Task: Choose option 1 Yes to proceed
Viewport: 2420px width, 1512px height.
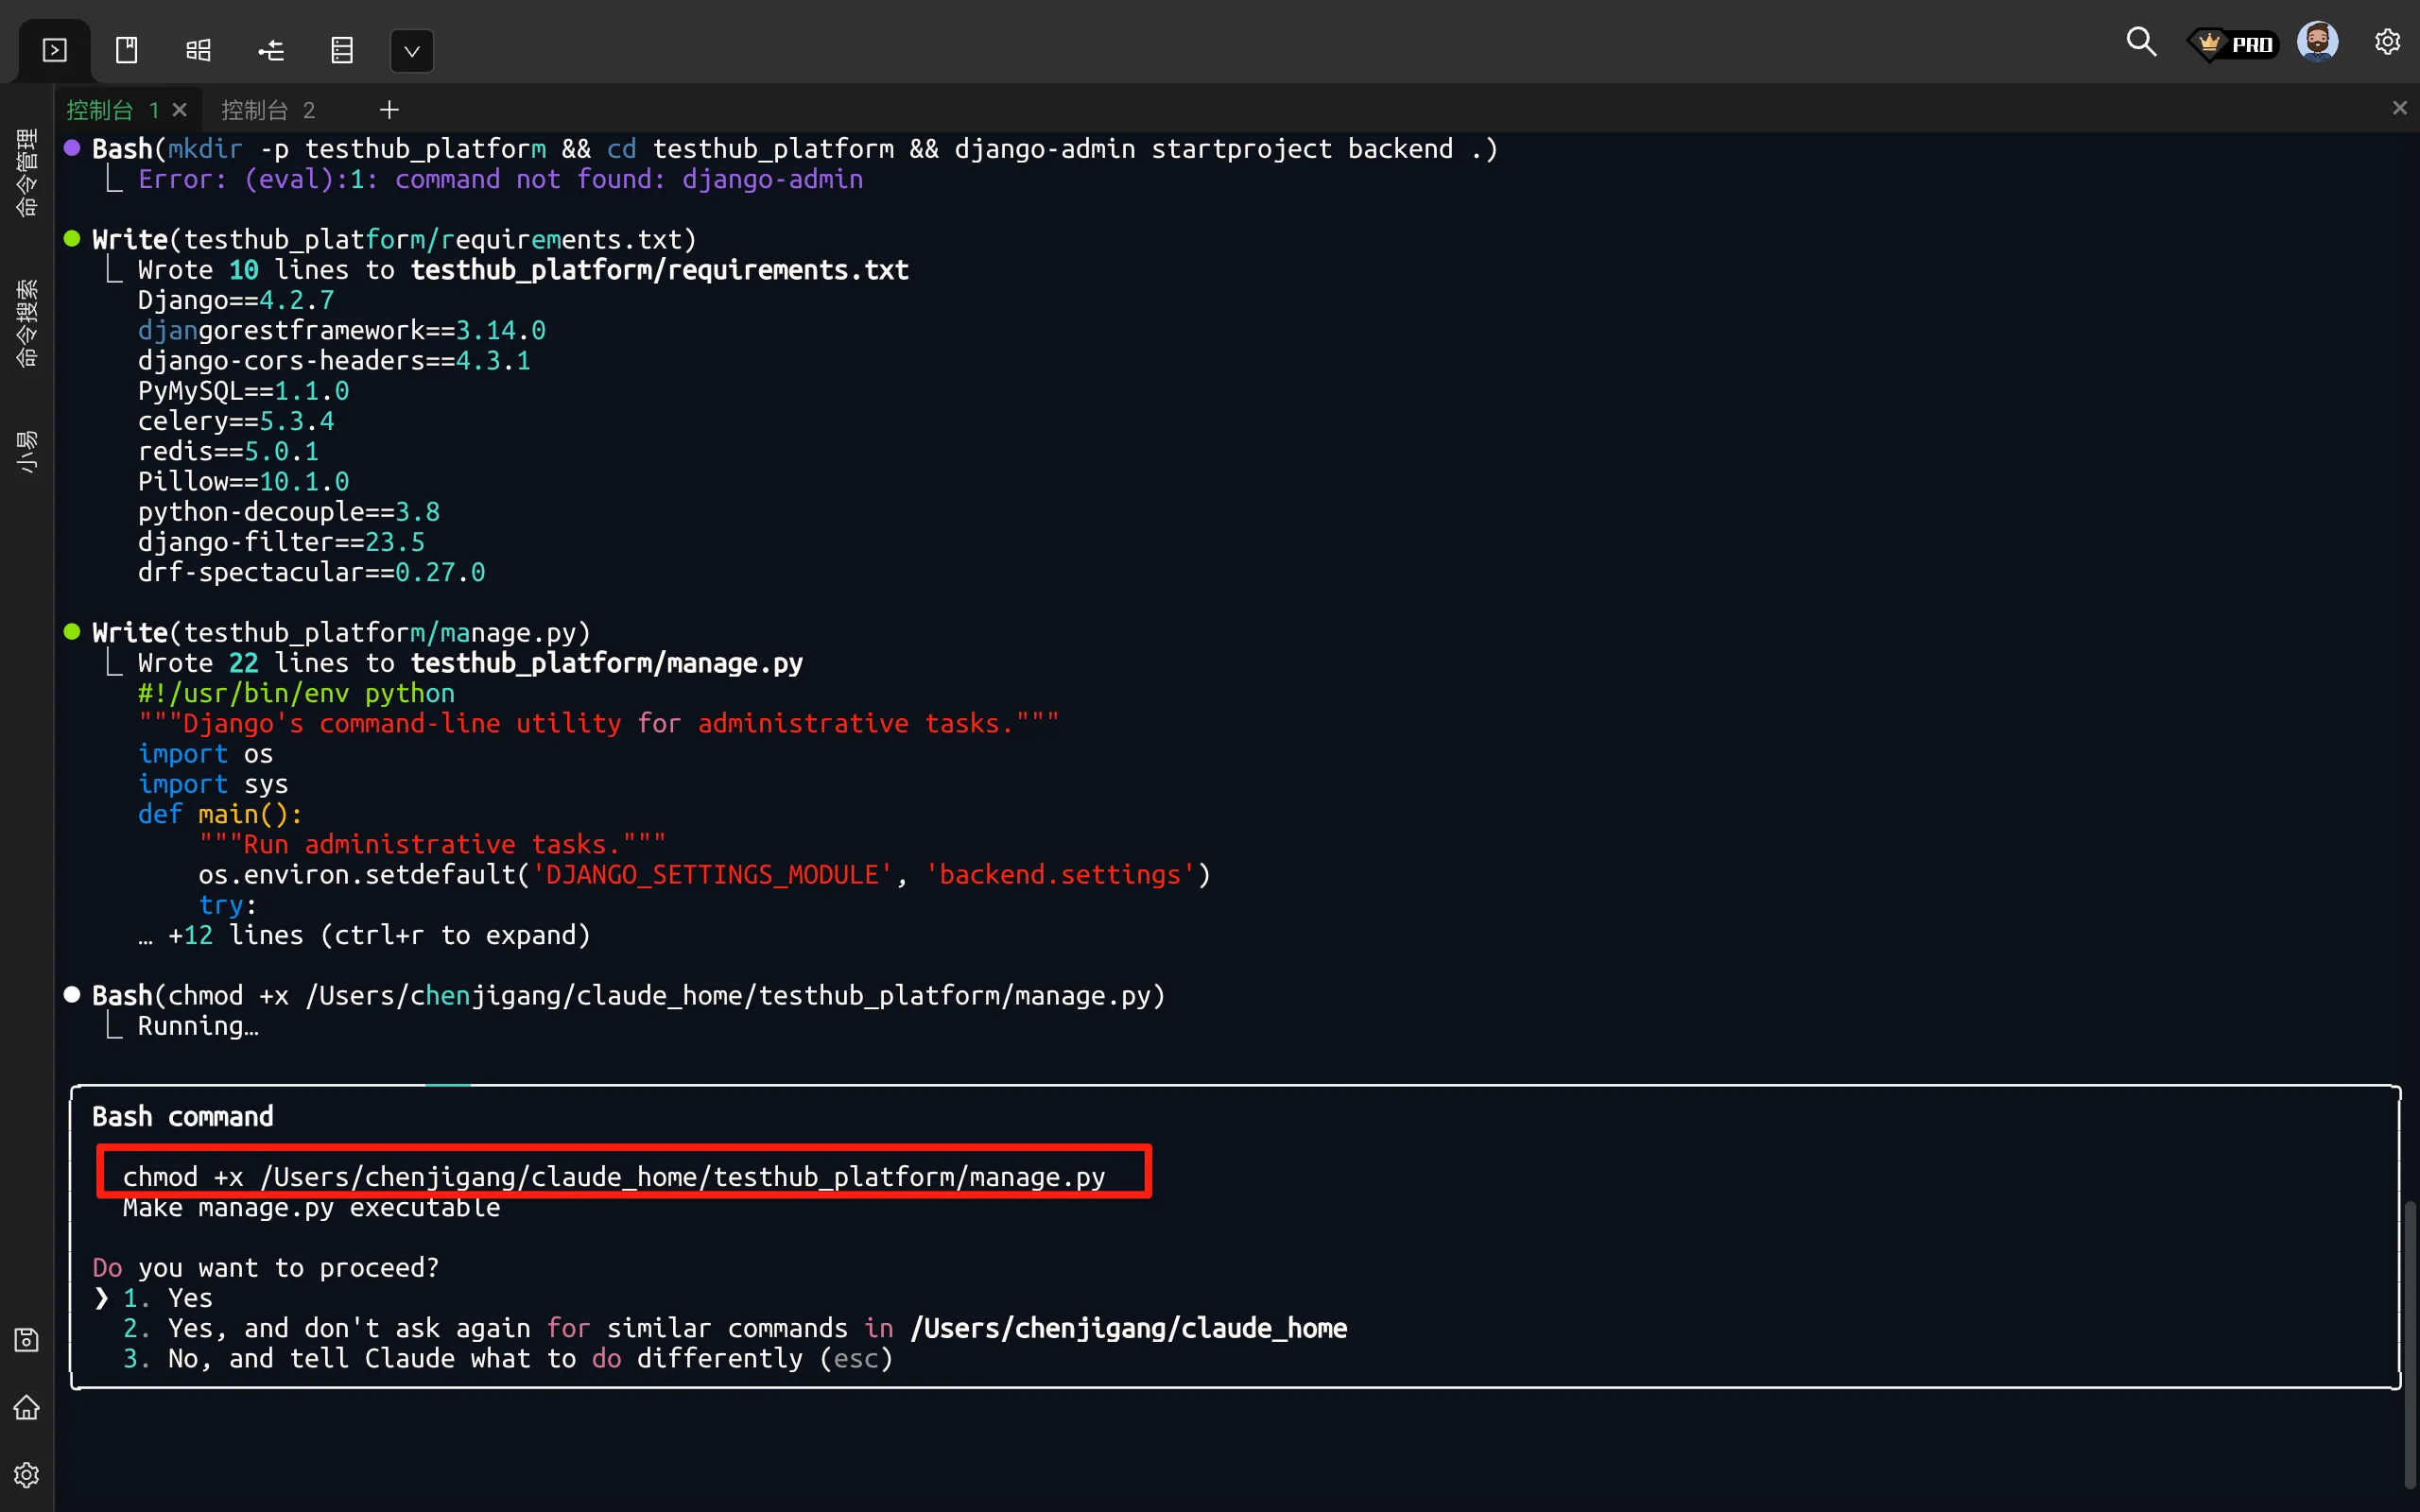Action: [189, 1298]
